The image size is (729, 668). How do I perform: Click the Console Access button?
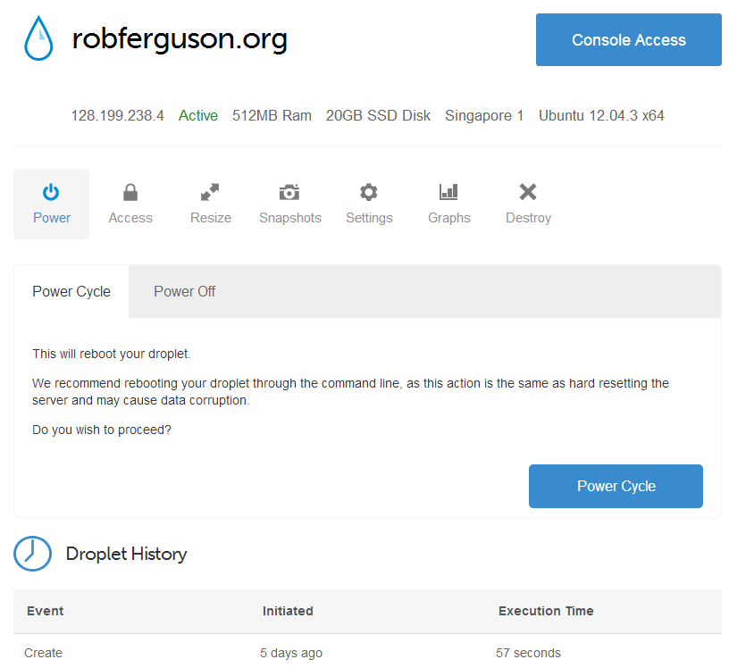tap(629, 39)
